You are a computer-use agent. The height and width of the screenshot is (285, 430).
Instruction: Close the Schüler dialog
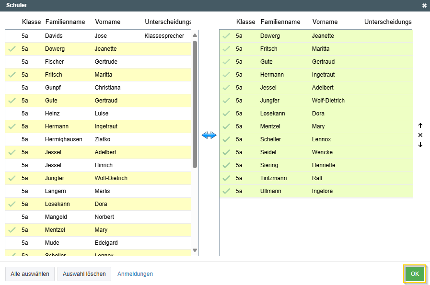pos(424,5)
